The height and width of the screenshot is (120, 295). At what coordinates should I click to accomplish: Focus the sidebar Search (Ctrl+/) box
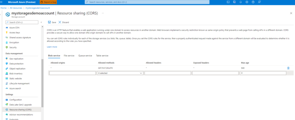coord(22,22)
